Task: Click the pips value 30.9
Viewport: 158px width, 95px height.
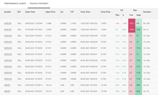Action: click(x=117, y=91)
